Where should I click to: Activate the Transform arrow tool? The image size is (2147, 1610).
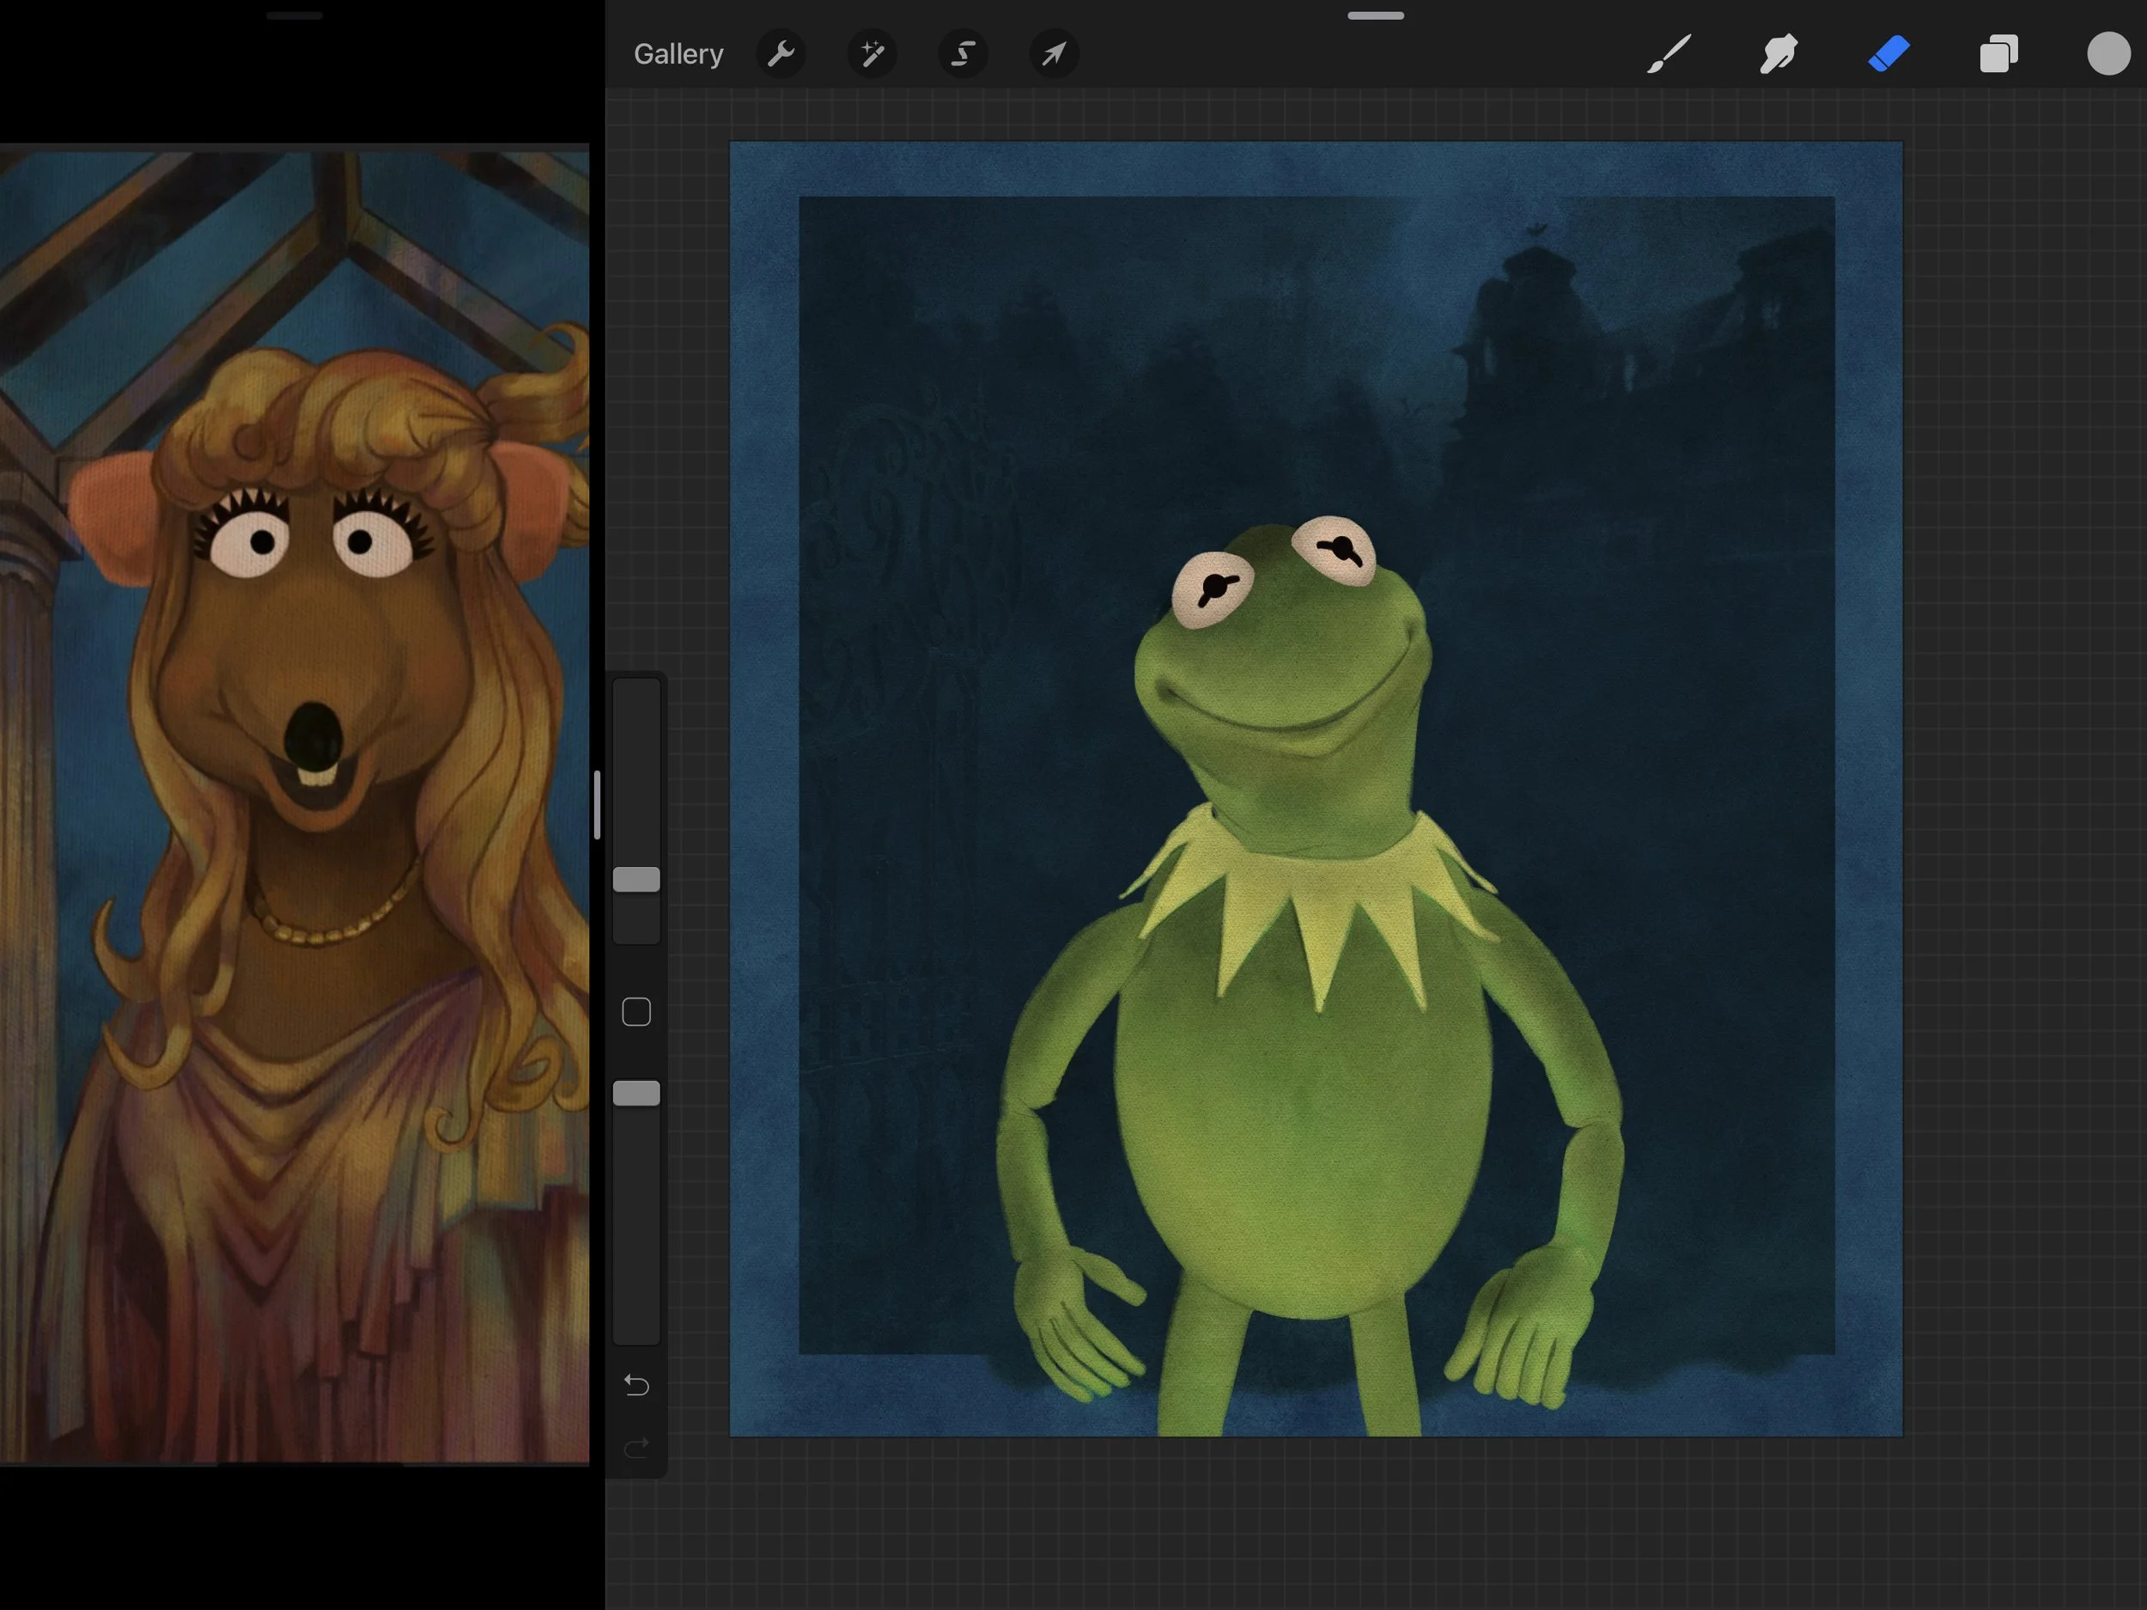tap(1053, 53)
